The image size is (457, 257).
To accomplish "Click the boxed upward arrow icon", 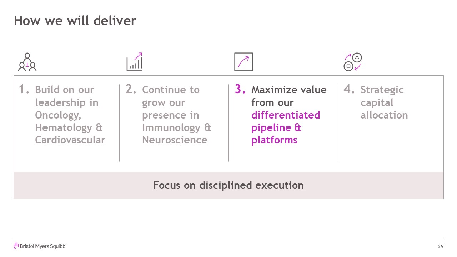I will (x=243, y=62).
